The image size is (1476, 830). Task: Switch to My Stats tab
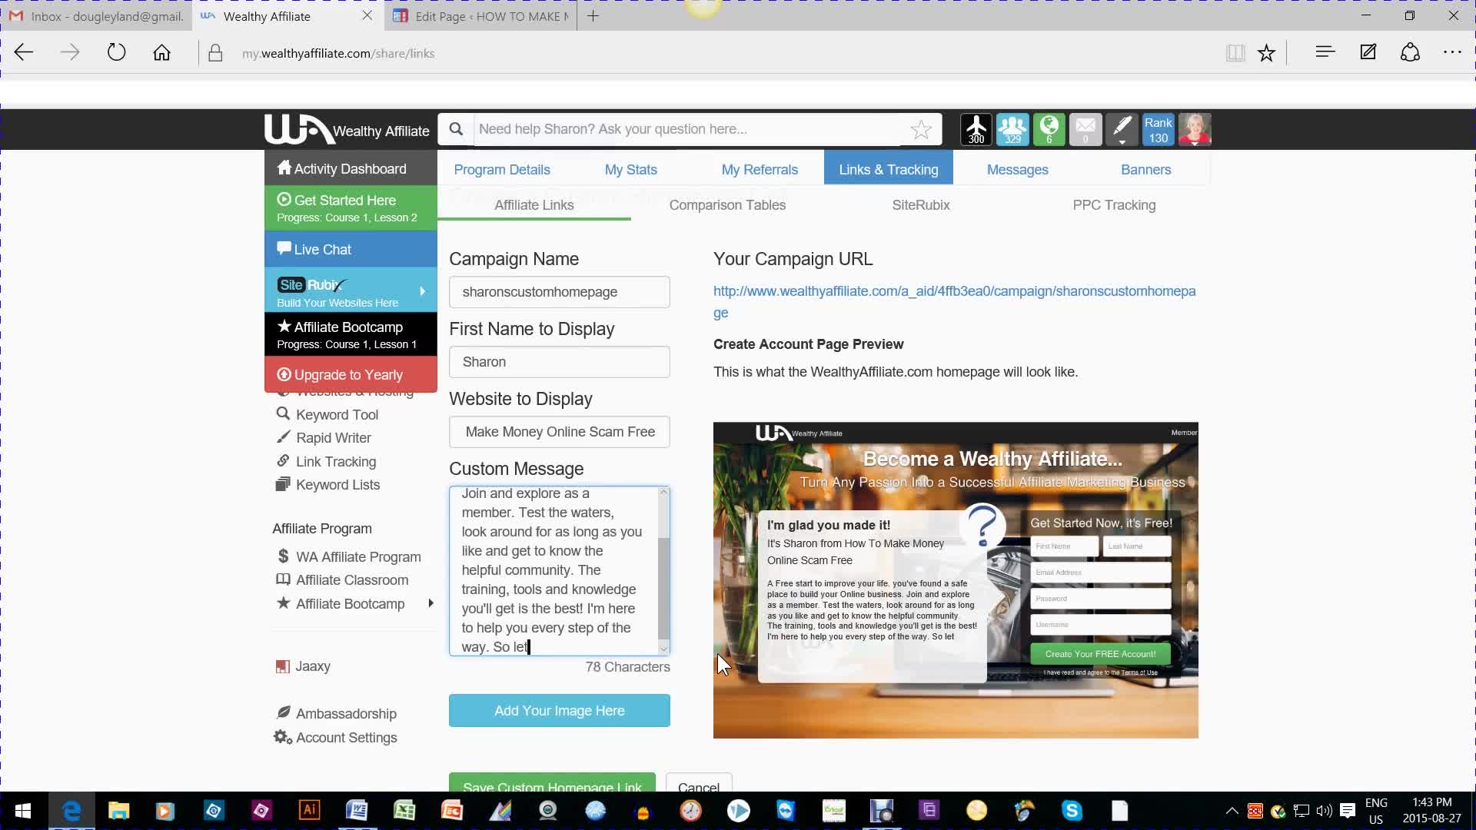631,169
